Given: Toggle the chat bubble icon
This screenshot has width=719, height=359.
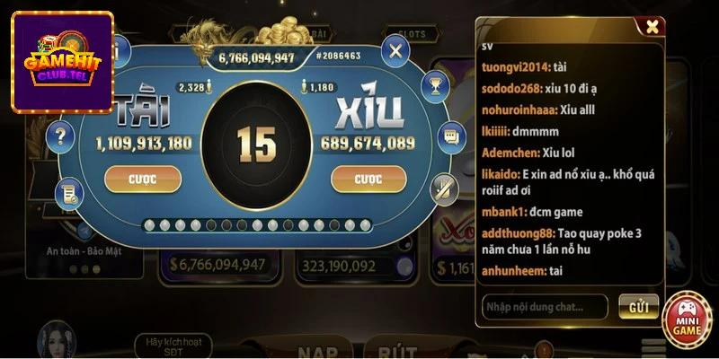Looking at the screenshot, I should [451, 137].
